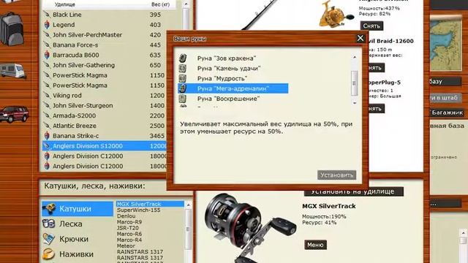This screenshot has height=263, width=468.
Task: Click the reel list scroll up arrow
Action: [x=188, y=205]
